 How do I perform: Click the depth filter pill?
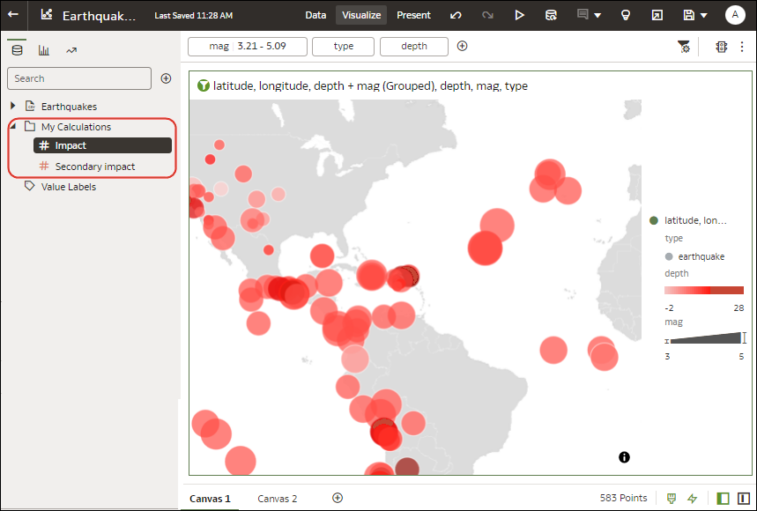point(413,46)
